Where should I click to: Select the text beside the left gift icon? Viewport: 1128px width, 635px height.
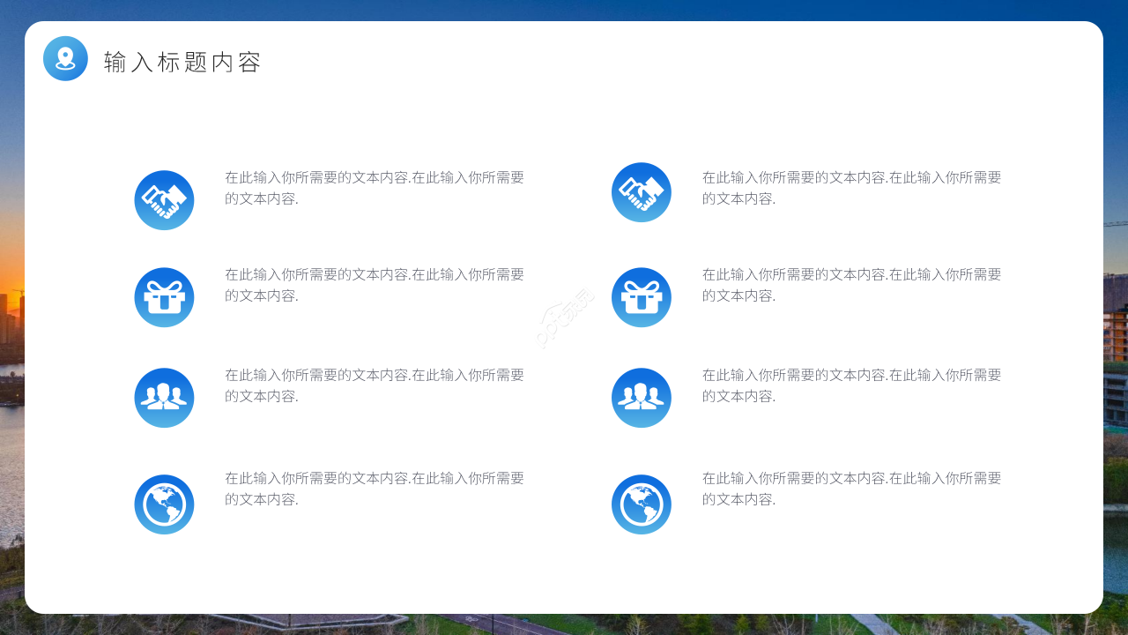pos(375,285)
